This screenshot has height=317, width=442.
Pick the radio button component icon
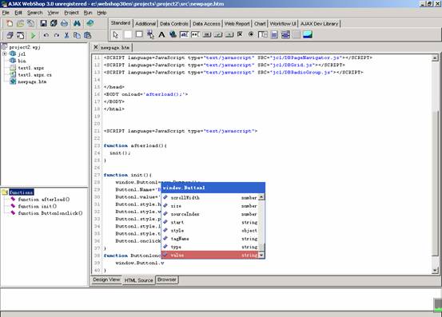pyautogui.click(x=251, y=34)
